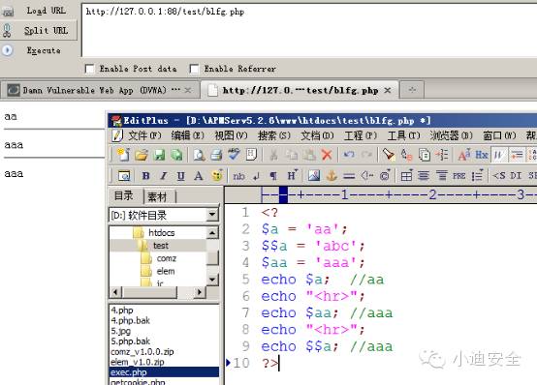This screenshot has width=537, height=385.
Task: Click folder tree scroll right arrow
Action: tap(200, 292)
